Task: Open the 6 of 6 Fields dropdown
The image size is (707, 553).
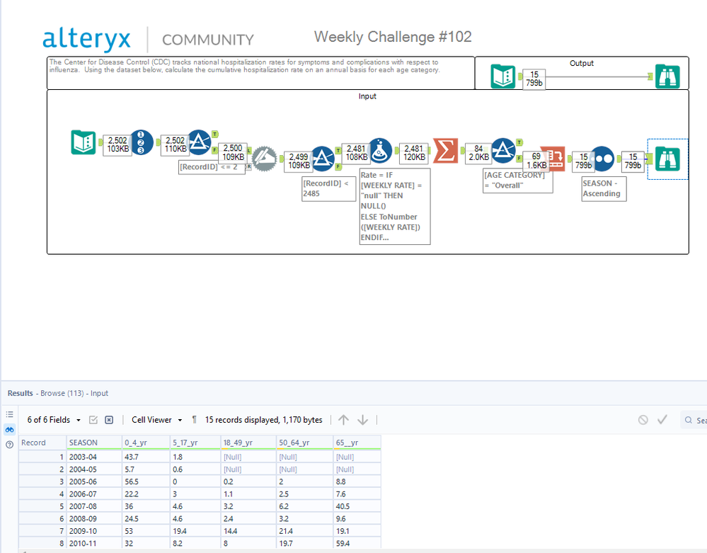Action: (x=54, y=420)
